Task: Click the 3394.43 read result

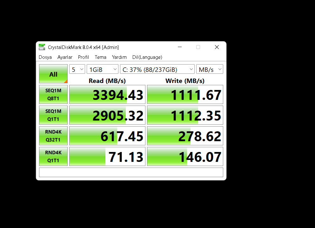Action: click(x=107, y=94)
